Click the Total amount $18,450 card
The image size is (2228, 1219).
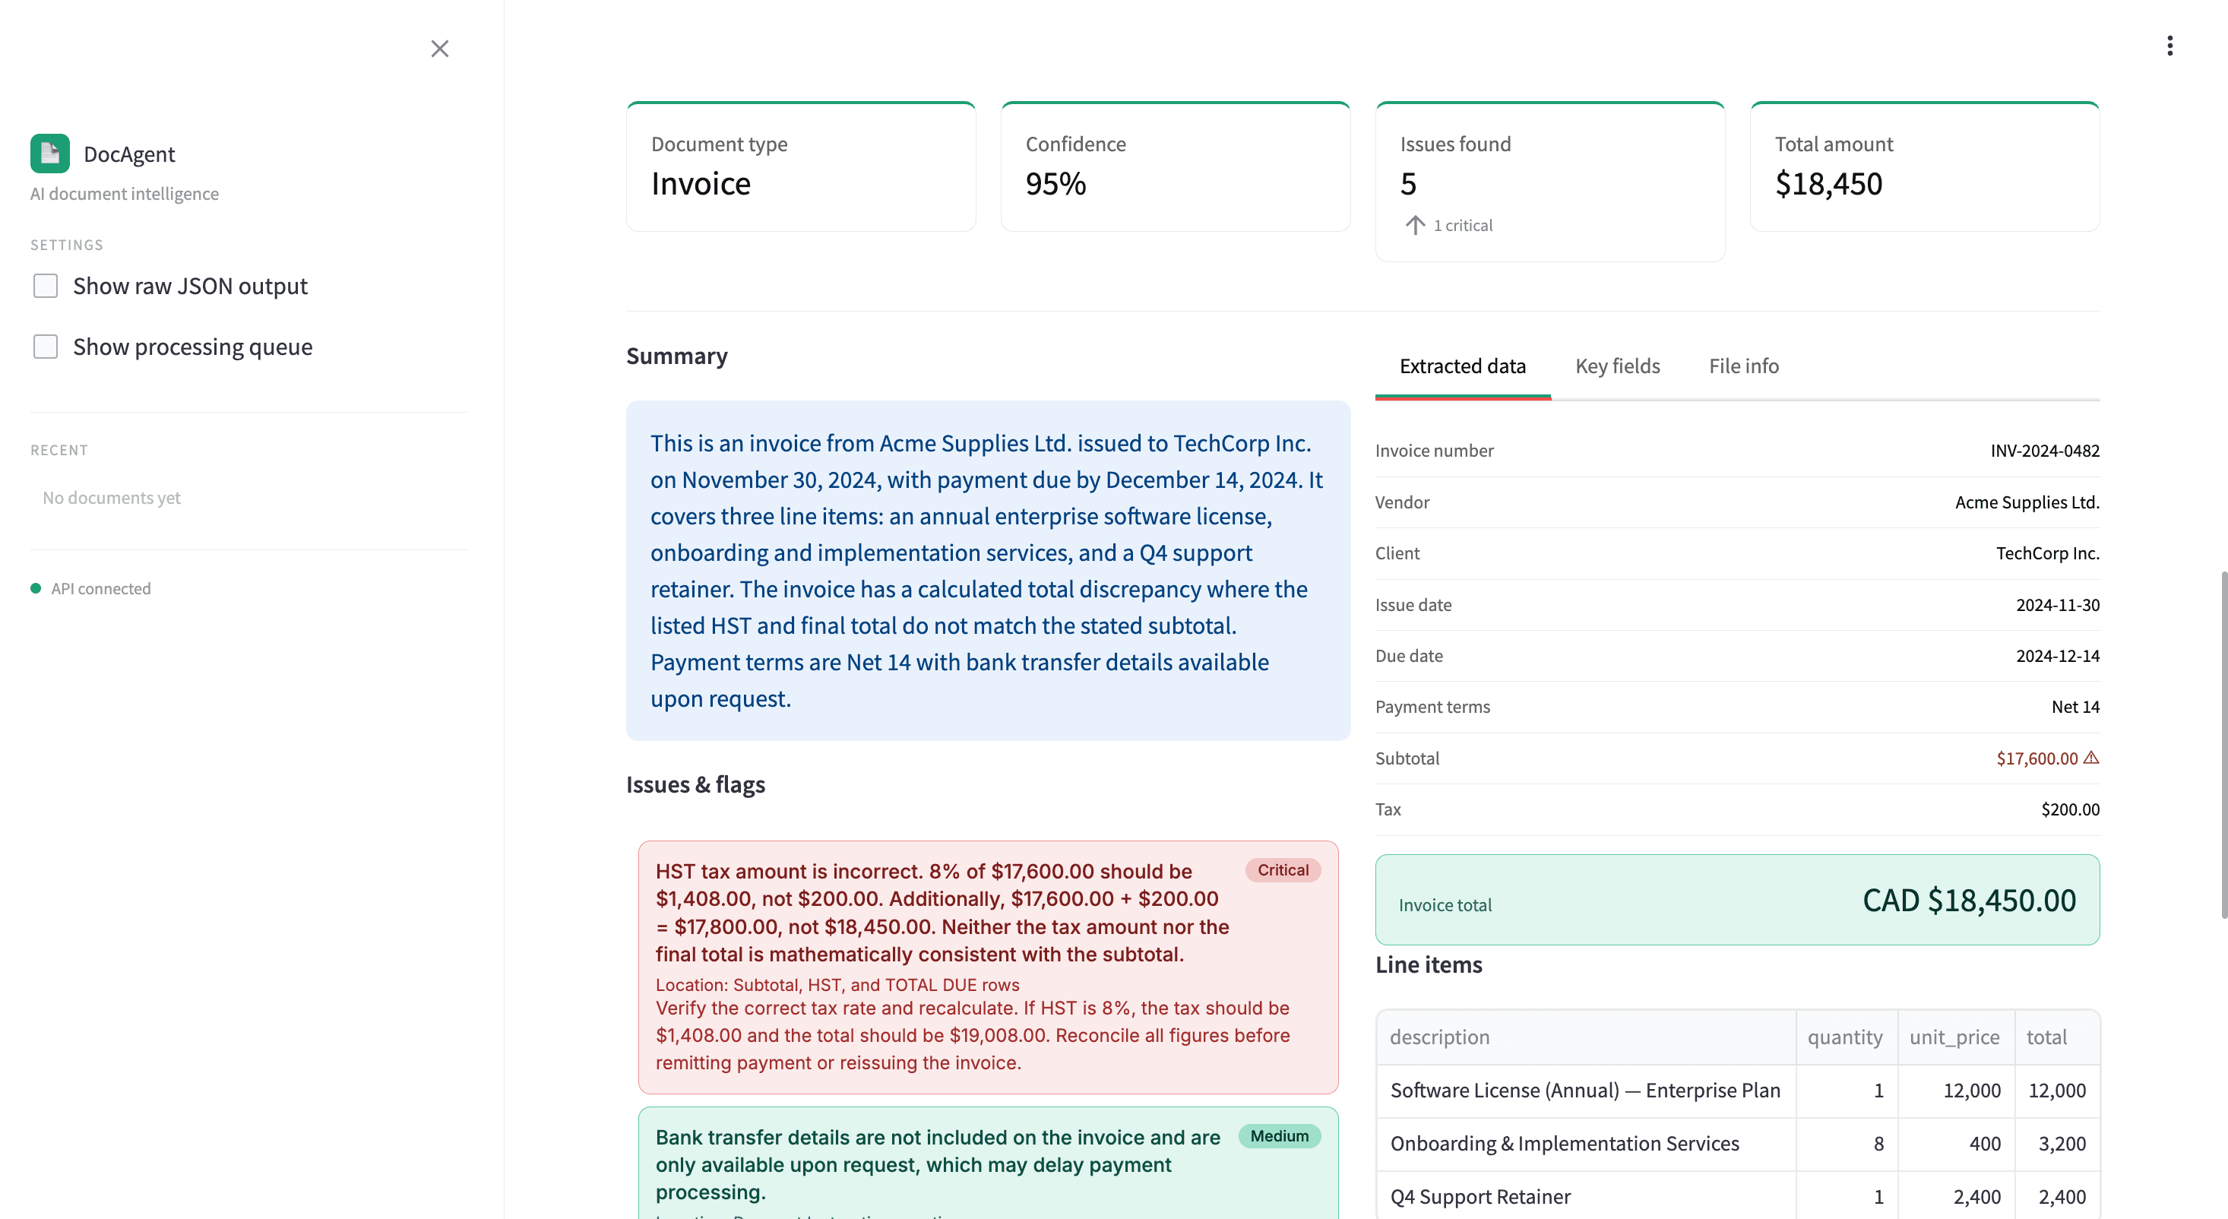pyautogui.click(x=1924, y=166)
